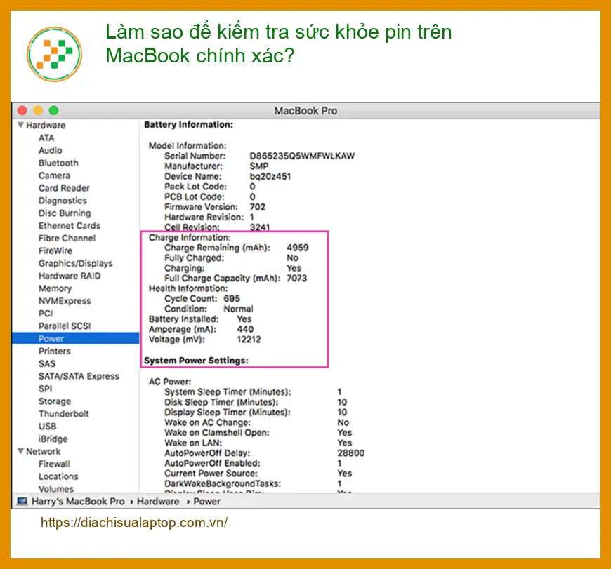The height and width of the screenshot is (569, 611).
Task: Click the Hardware tree heading label
Action: (x=46, y=126)
